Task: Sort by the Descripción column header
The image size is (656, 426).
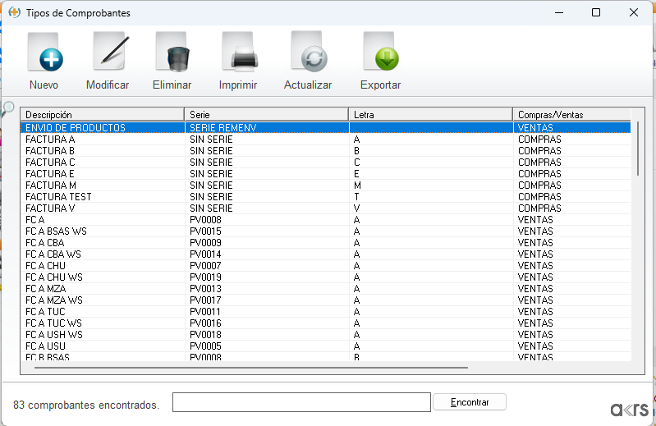Action: pyautogui.click(x=102, y=115)
